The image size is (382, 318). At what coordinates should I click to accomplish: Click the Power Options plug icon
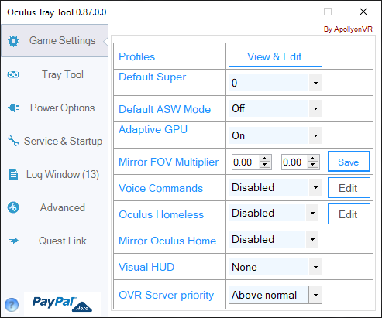point(13,108)
